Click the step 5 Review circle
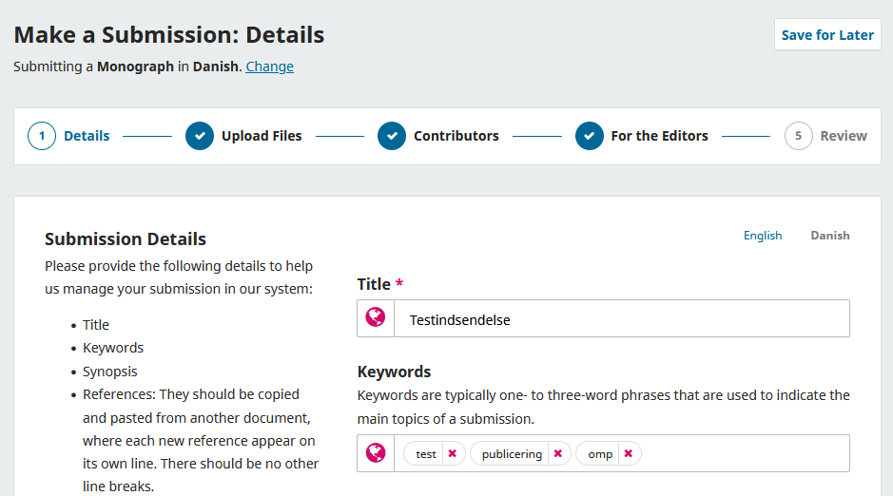 pyautogui.click(x=799, y=136)
